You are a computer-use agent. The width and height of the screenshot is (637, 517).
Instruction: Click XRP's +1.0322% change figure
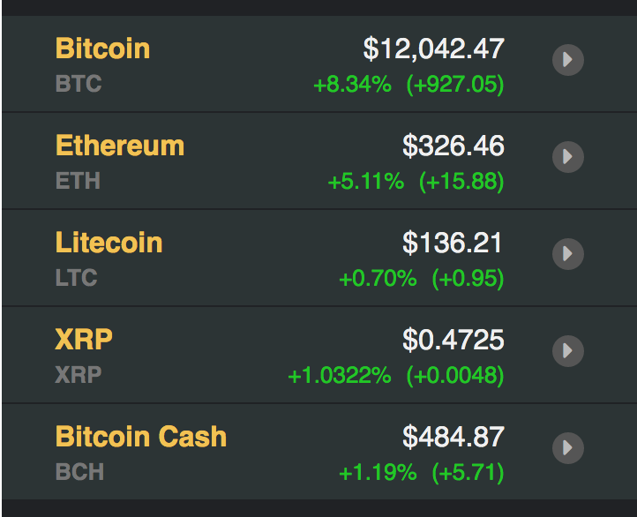[x=340, y=377]
